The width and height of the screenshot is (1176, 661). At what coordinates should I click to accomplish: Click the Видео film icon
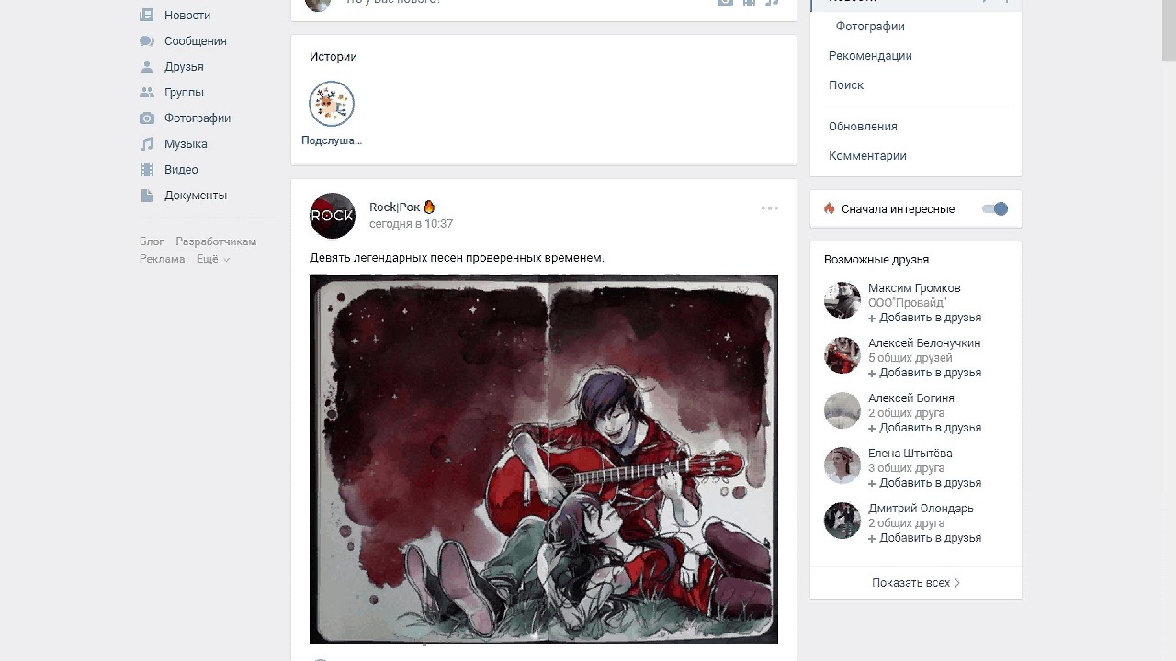147,170
